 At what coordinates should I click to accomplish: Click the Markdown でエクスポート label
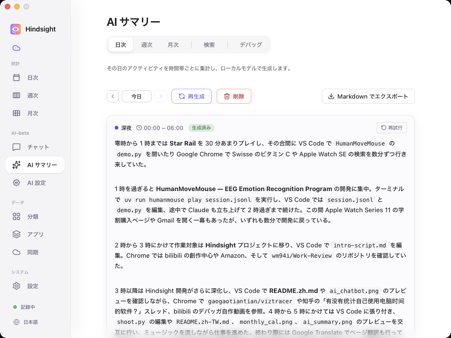pyautogui.click(x=373, y=96)
